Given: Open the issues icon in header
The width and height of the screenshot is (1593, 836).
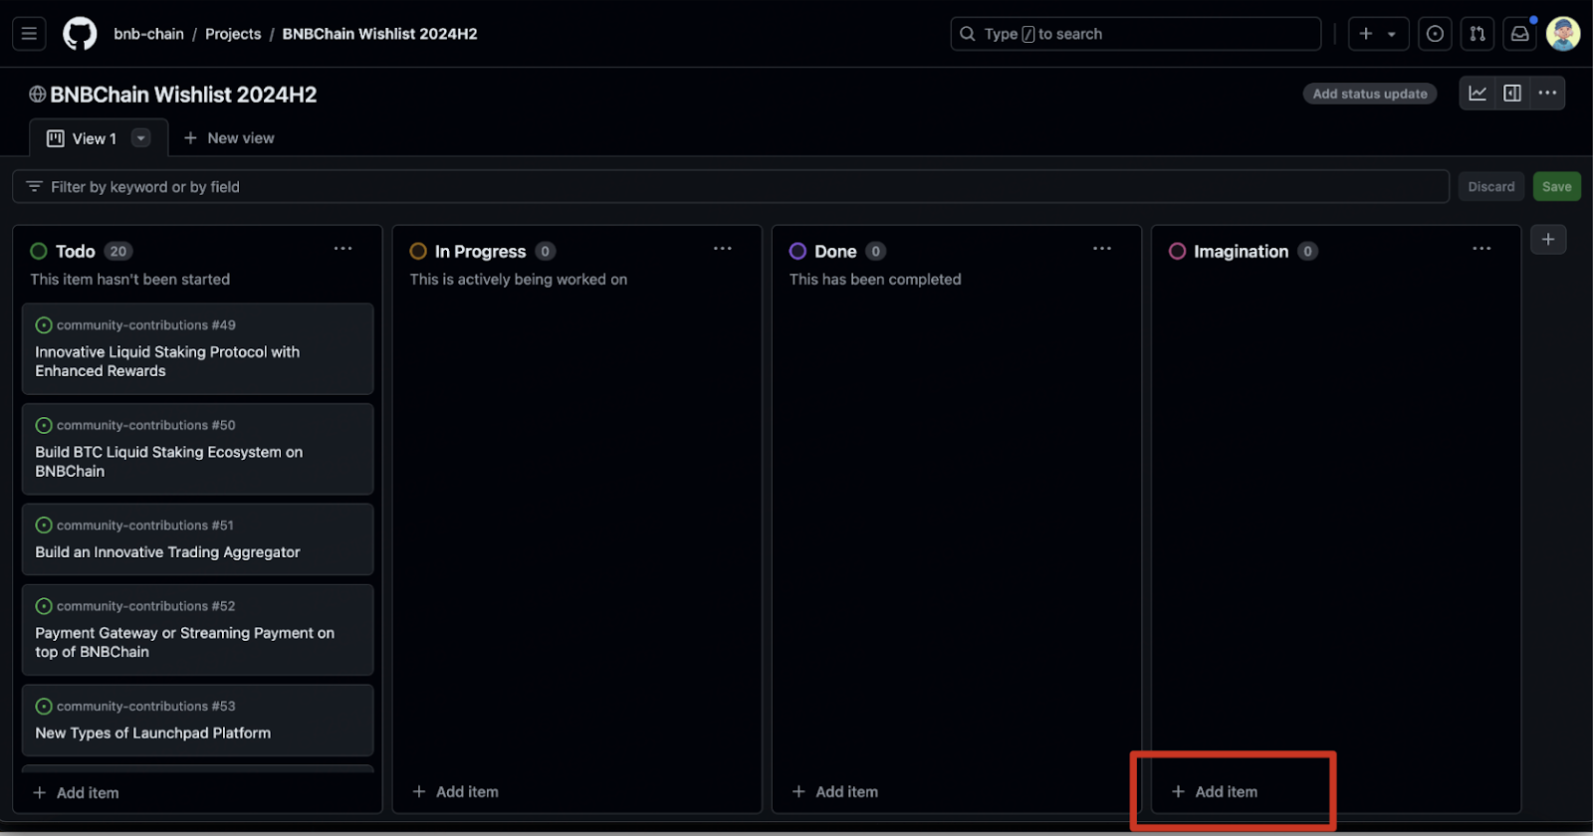Looking at the screenshot, I should pyautogui.click(x=1435, y=34).
